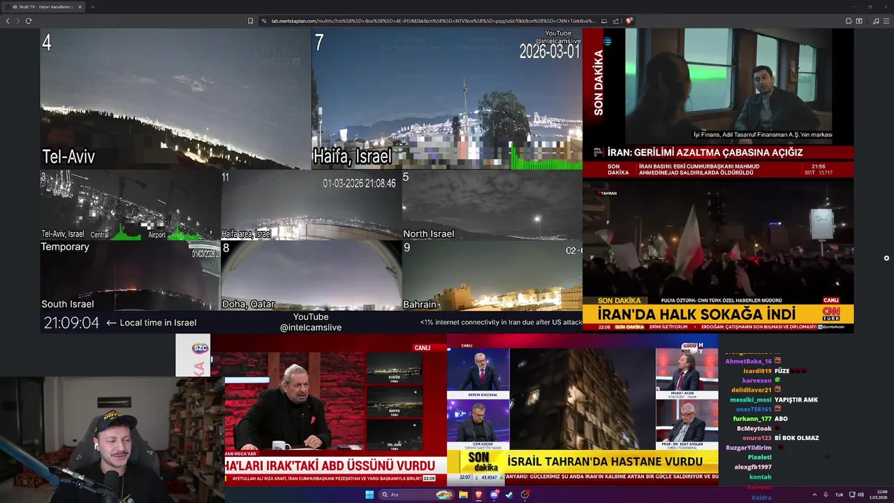
Task: Click chat username RuzgarYildirim
Action: tap(749, 447)
